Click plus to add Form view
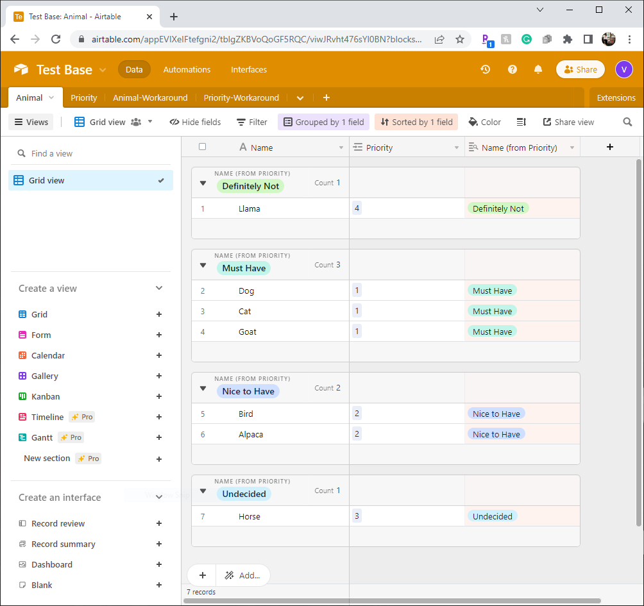644x606 pixels. (159, 335)
